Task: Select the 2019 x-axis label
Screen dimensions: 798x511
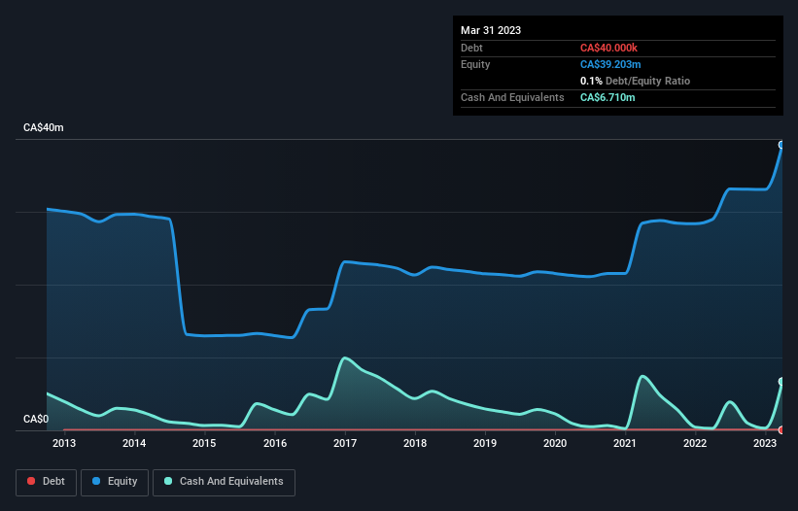Action: [x=485, y=443]
